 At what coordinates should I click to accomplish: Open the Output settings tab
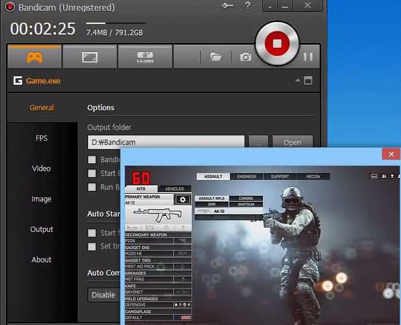pos(42,229)
